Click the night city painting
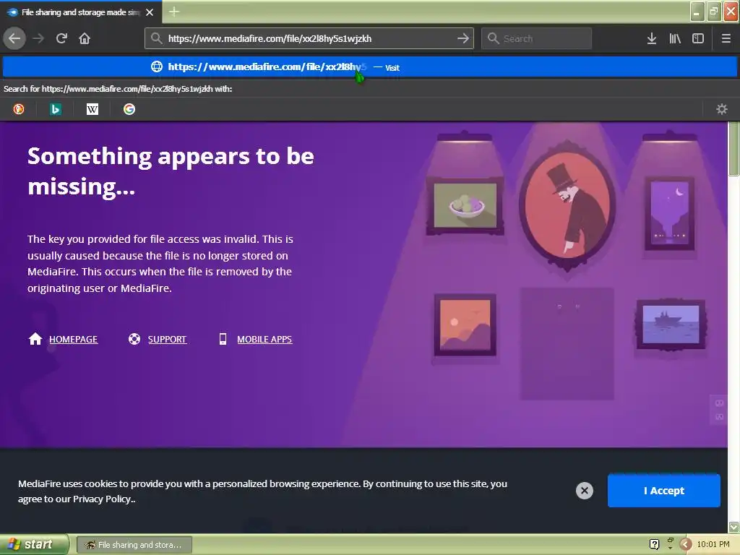The width and height of the screenshot is (740, 555). [x=669, y=213]
